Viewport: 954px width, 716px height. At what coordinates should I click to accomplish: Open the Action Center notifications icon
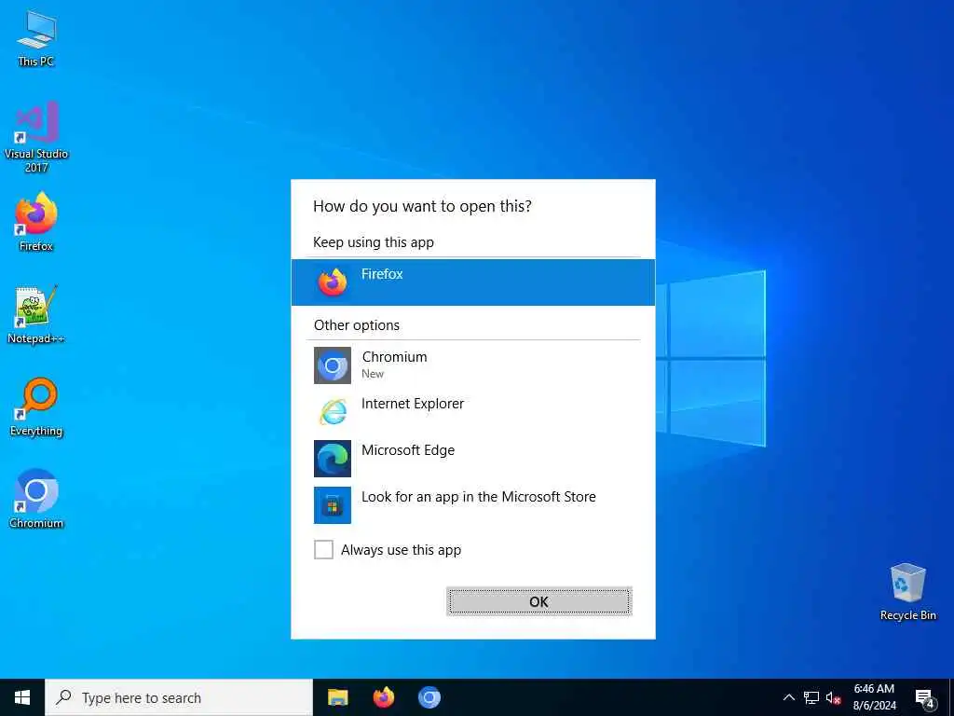925,698
